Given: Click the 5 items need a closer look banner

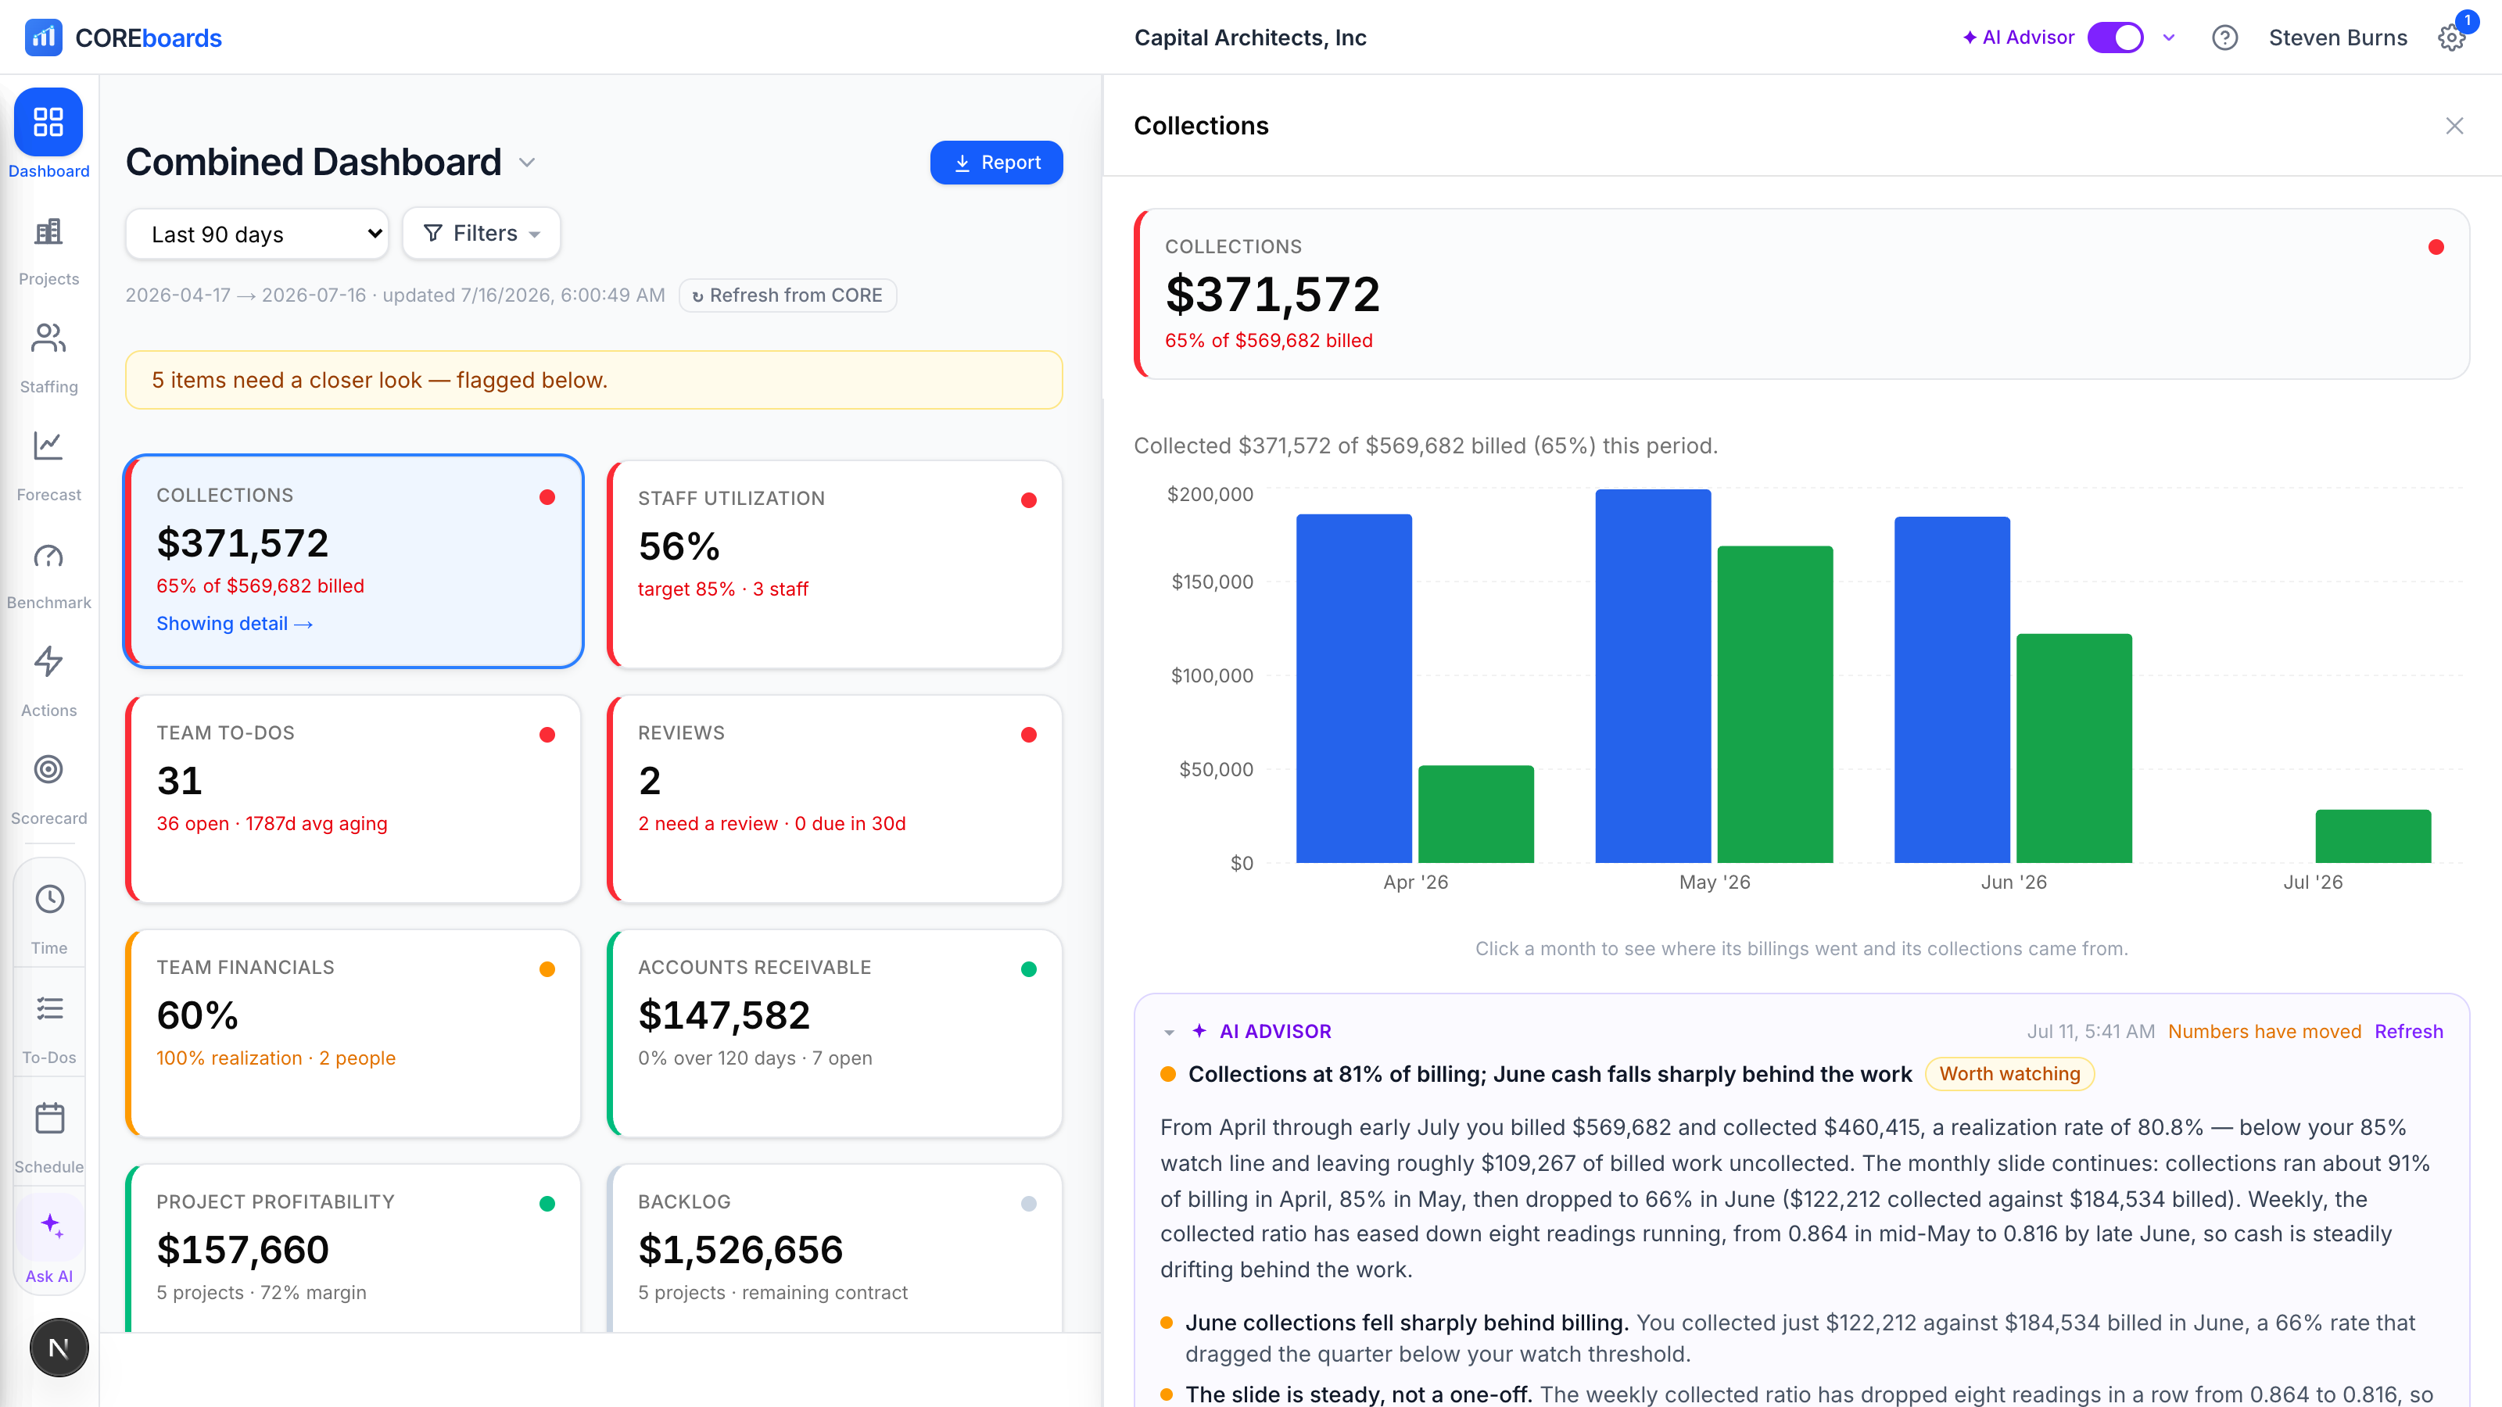Looking at the screenshot, I should pyautogui.click(x=593, y=380).
